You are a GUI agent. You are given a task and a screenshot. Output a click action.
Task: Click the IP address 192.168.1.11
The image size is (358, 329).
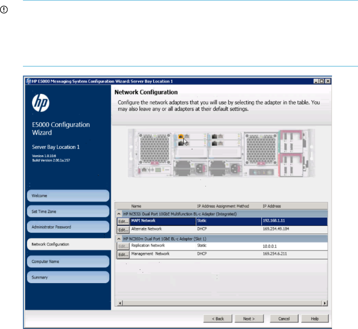pos(274,221)
